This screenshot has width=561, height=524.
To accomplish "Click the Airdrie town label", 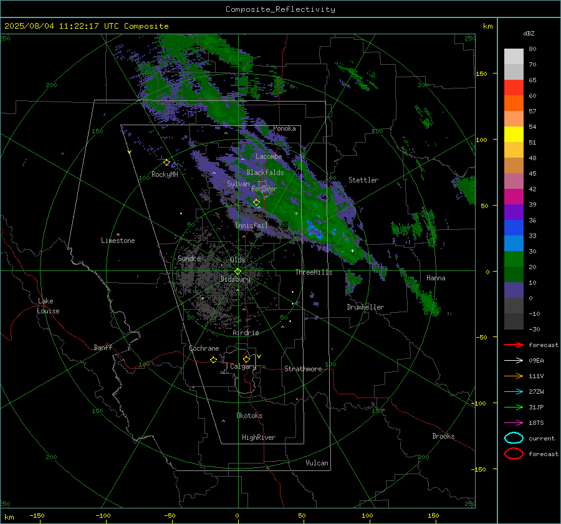I will [246, 333].
